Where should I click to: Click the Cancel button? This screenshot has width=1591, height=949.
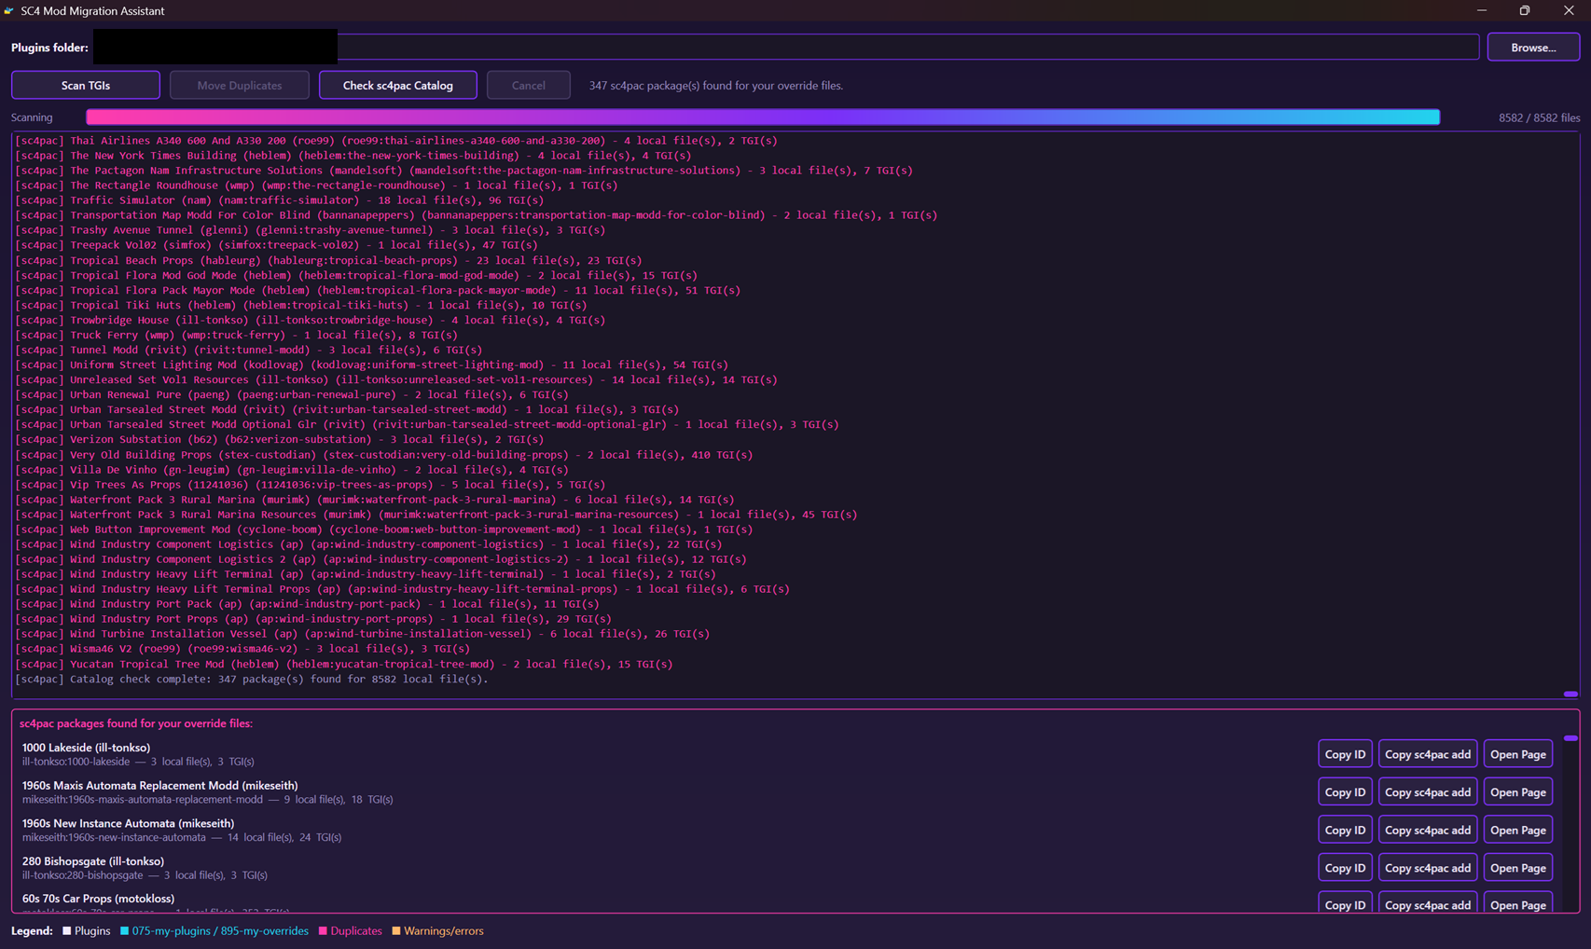[529, 85]
